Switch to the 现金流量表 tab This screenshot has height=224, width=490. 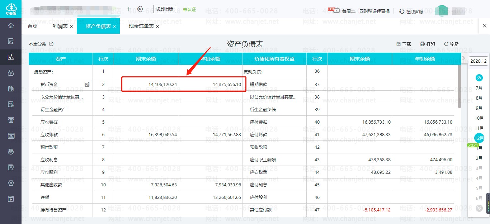click(141, 26)
